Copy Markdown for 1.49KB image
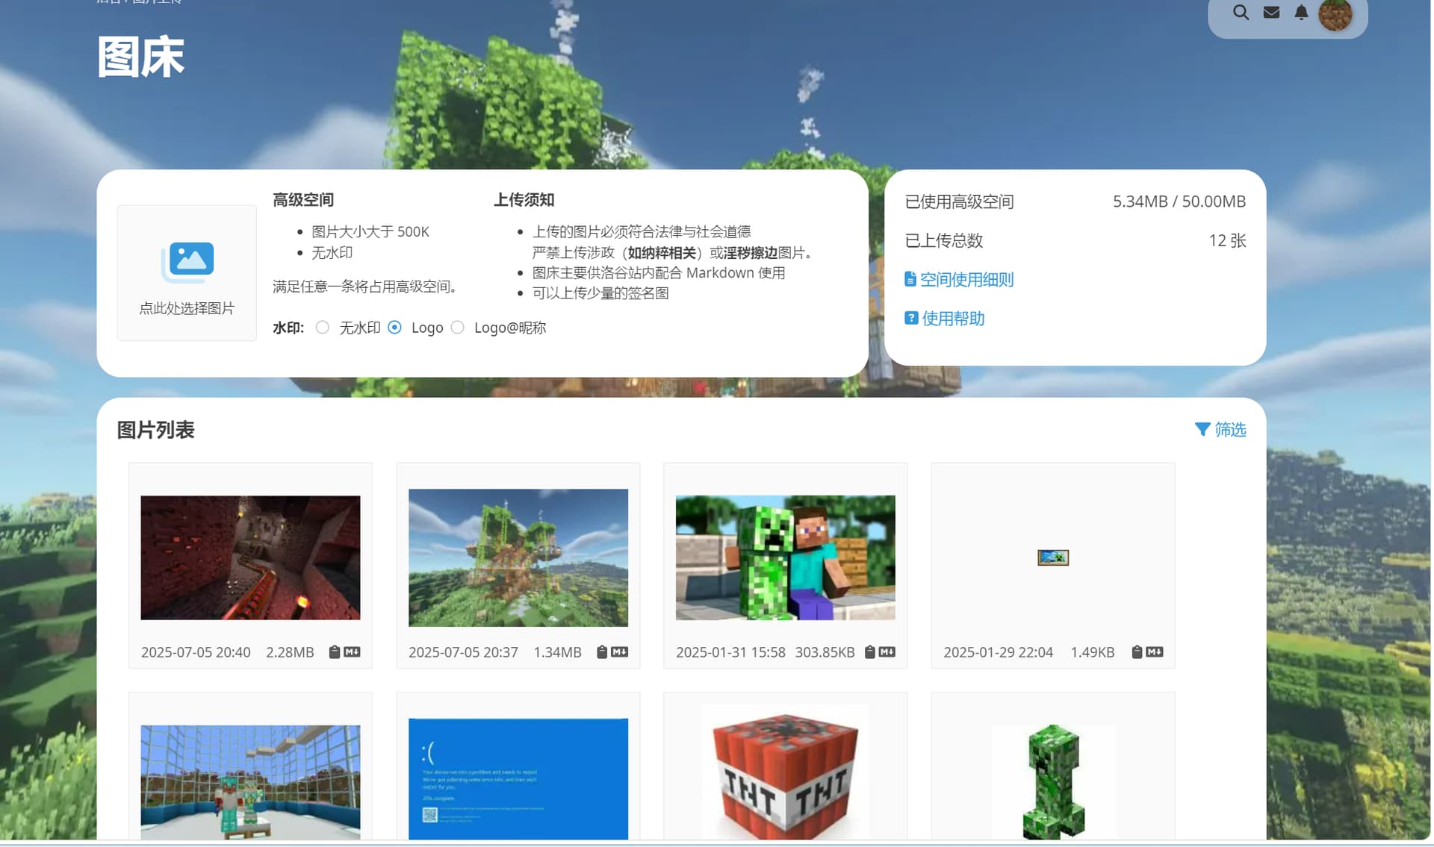Image resolution: width=1434 pixels, height=847 pixels. point(1154,652)
